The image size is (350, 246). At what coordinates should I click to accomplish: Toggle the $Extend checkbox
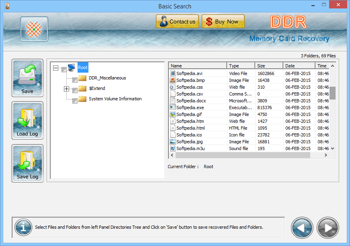75,90
